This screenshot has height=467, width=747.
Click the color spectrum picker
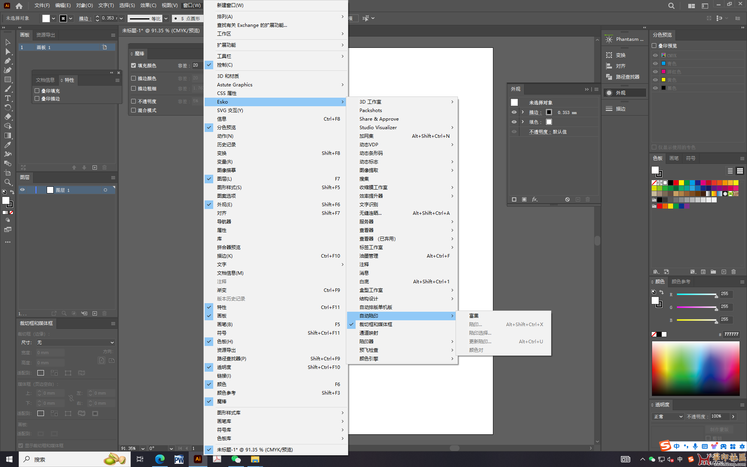(696, 368)
